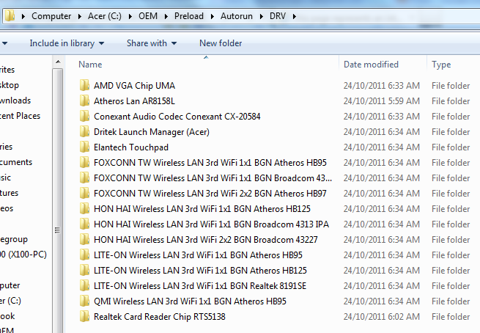Expand the arrow after Autorun in breadcrumb

pyautogui.click(x=261, y=16)
